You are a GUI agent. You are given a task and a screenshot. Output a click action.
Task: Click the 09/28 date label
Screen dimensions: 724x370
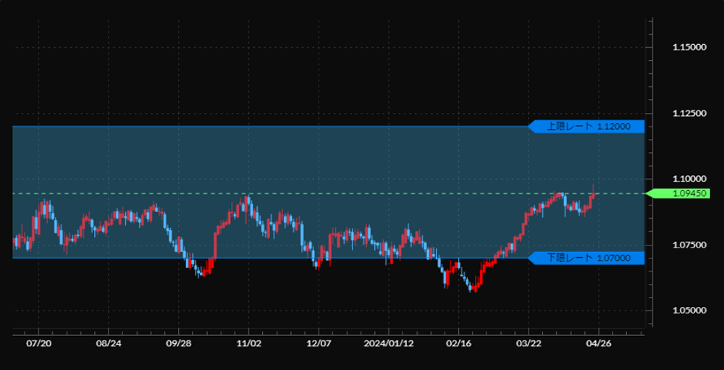coord(178,344)
